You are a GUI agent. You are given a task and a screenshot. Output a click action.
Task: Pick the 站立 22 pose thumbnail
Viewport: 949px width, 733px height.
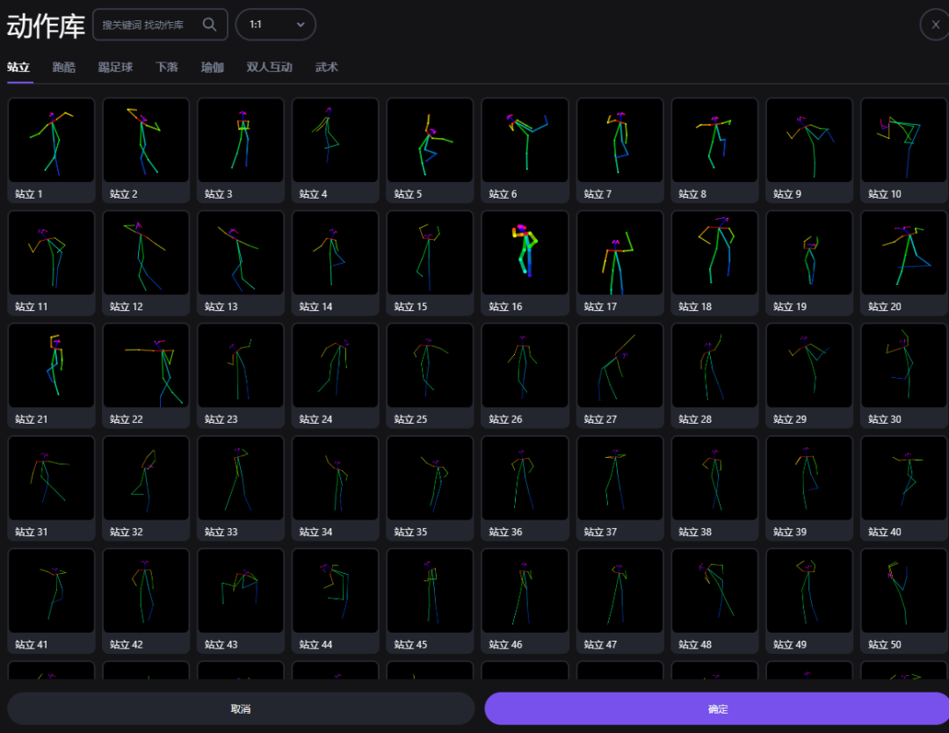click(x=146, y=366)
